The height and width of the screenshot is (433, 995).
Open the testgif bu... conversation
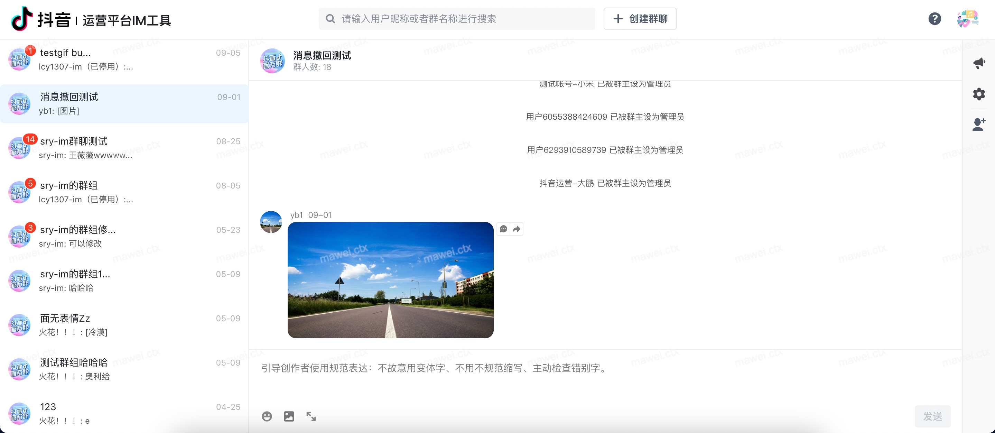[124, 59]
